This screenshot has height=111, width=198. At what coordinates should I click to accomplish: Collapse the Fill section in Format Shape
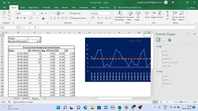point(157,47)
